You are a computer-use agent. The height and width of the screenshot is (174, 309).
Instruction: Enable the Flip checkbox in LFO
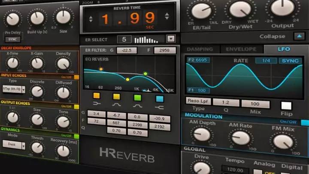pos(286,106)
